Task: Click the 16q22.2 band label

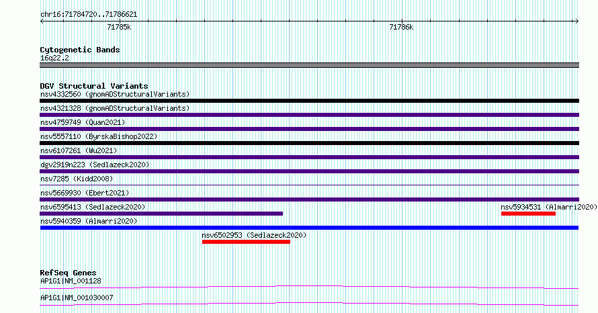Action: [54, 58]
